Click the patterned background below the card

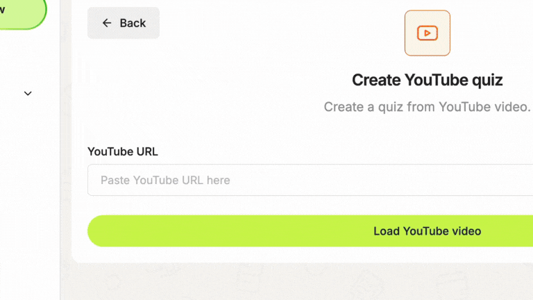coord(296,282)
